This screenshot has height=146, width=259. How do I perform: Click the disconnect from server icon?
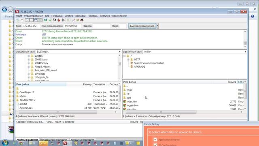coord(59,20)
